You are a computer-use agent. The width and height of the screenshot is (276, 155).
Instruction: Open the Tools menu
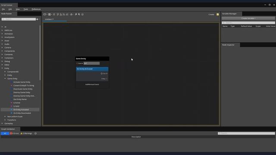pyautogui.click(x=26, y=9)
